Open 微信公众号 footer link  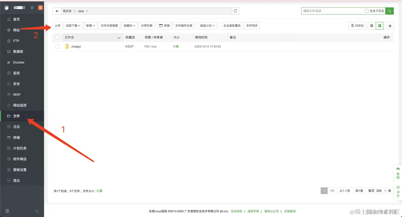click(x=271, y=211)
